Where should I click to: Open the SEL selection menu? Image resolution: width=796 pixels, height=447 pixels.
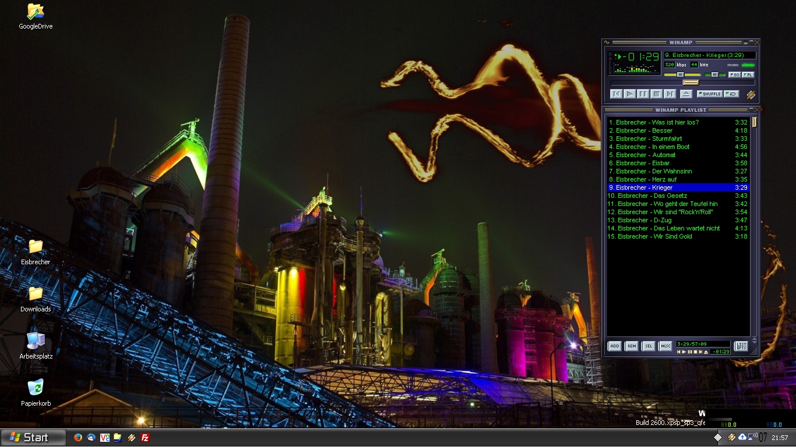pos(649,346)
